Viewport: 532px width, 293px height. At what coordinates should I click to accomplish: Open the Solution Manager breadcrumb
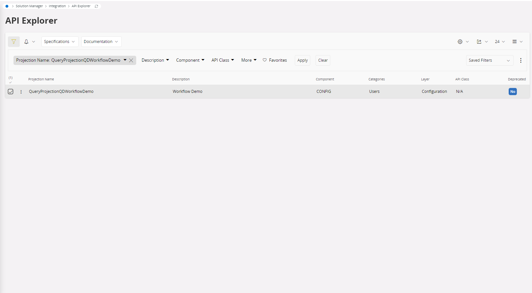coord(29,6)
